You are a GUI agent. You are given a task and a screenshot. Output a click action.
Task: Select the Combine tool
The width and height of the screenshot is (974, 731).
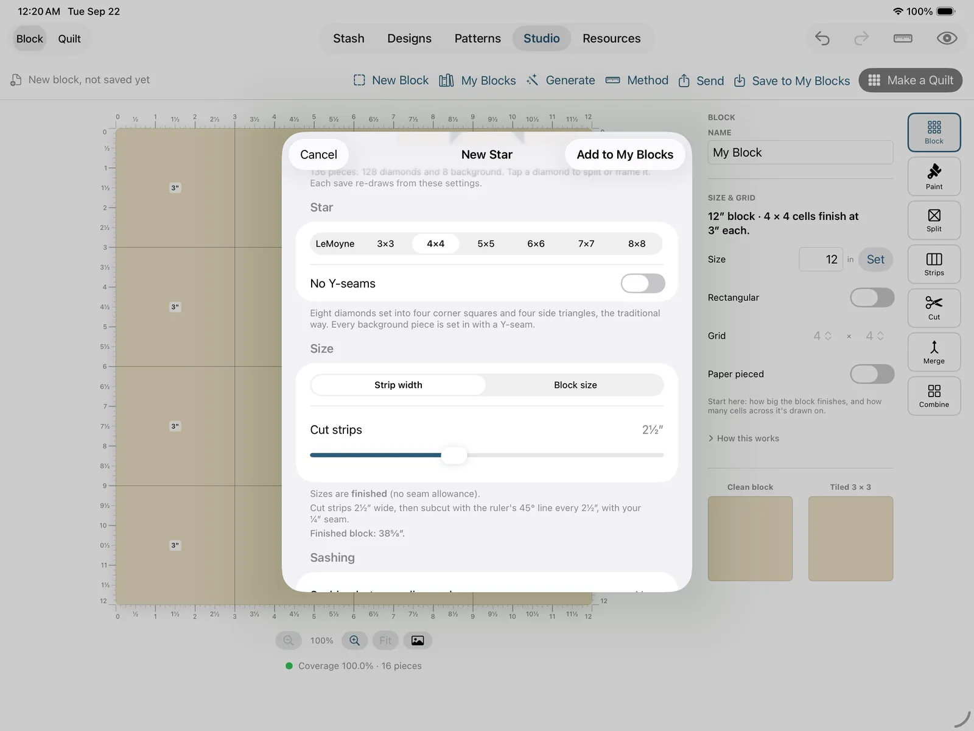click(934, 395)
